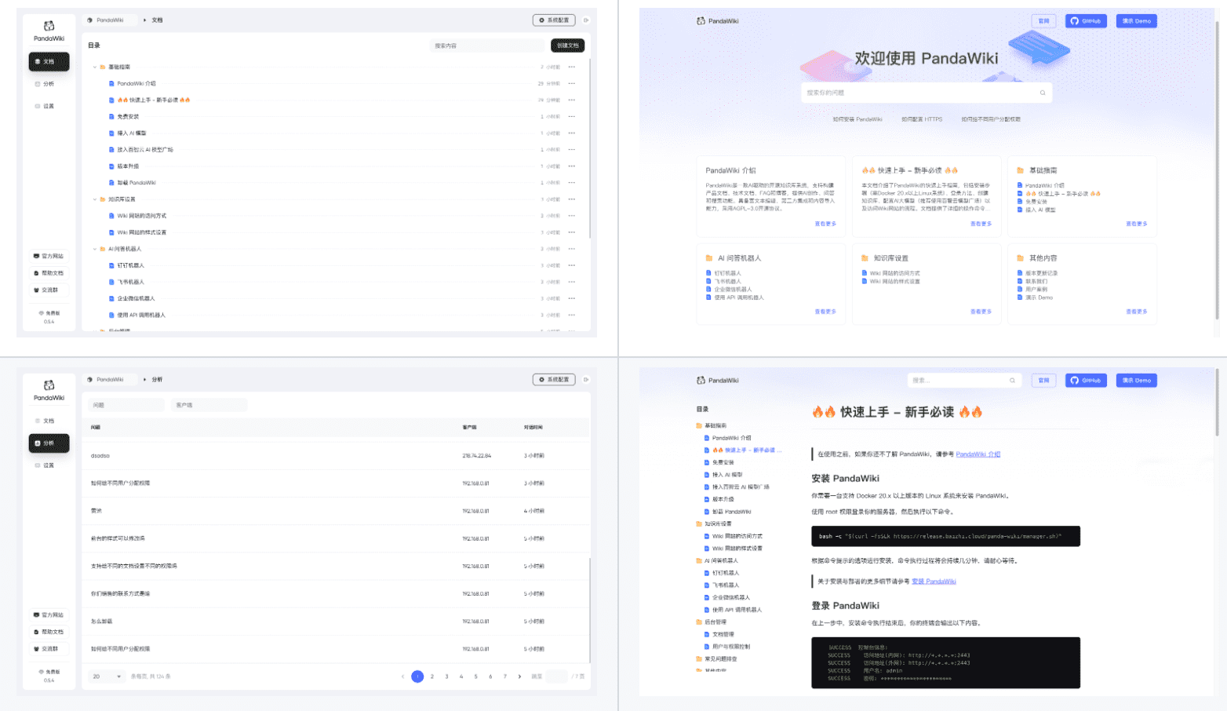Click folder icon of 知识库设置 in docs admin list
1227x711 pixels.
[103, 199]
